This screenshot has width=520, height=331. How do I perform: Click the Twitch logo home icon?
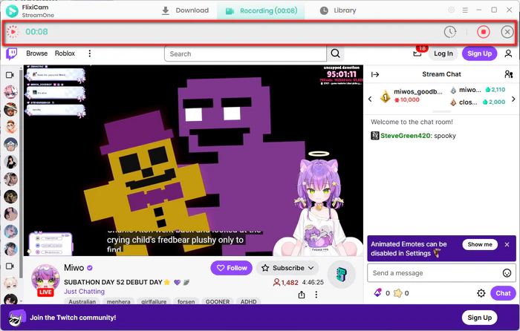12,53
